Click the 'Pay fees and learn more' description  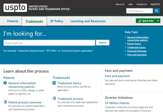pyautogui.click(x=131, y=82)
